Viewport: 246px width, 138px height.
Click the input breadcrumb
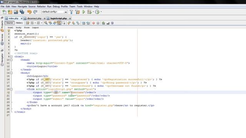(35, 28)
